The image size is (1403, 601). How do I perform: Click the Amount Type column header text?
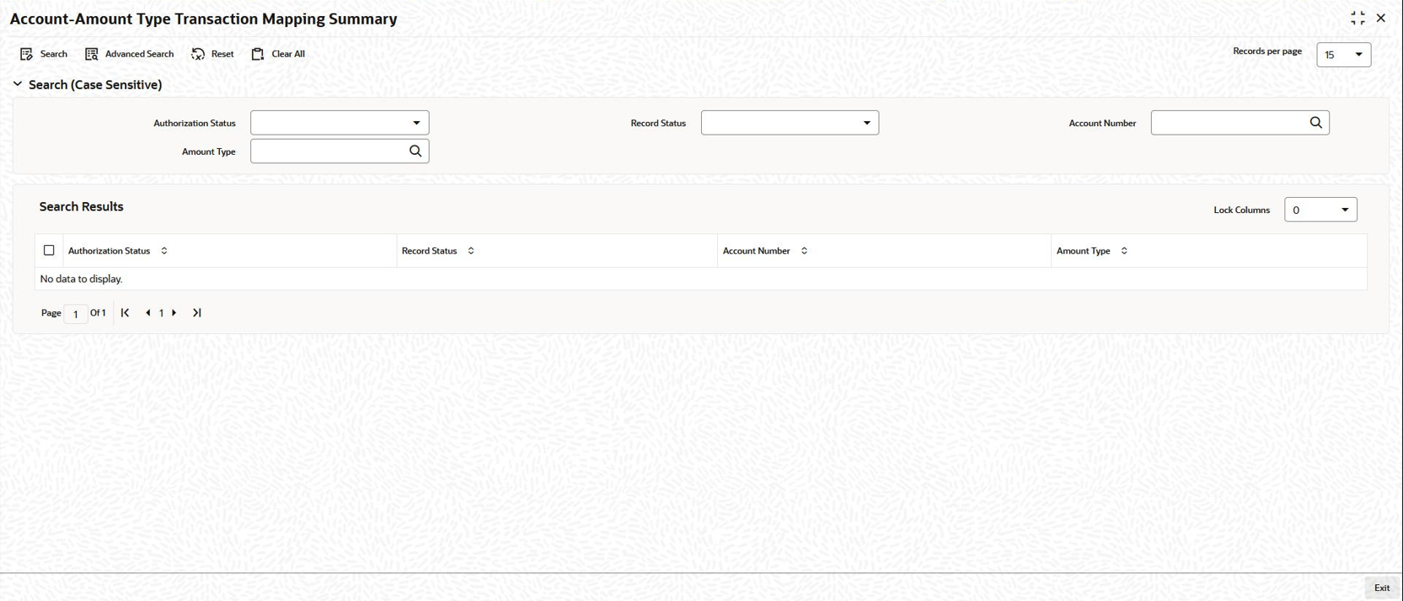1083,251
